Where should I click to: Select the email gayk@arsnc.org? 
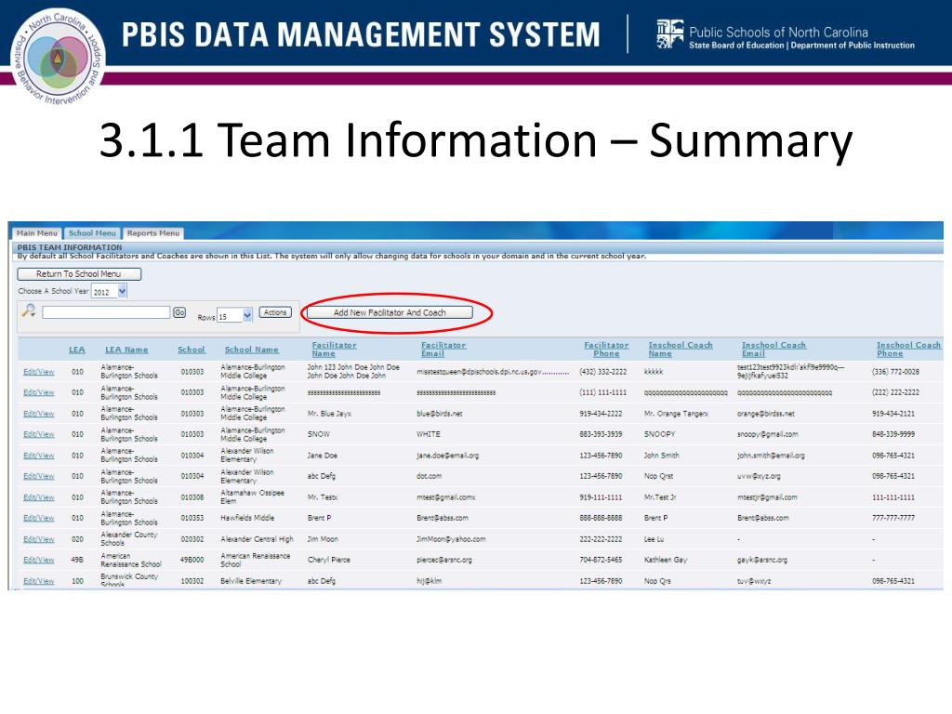[x=762, y=560]
